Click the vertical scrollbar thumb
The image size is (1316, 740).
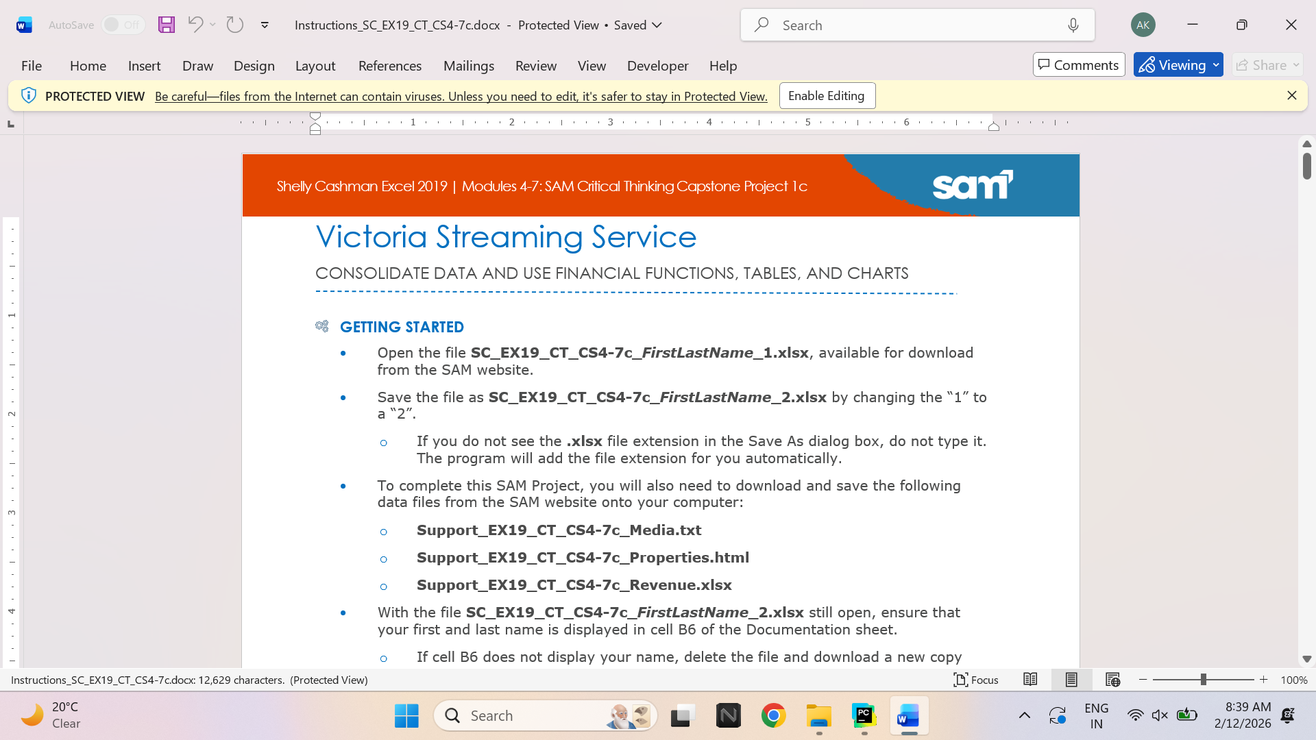point(1306,166)
